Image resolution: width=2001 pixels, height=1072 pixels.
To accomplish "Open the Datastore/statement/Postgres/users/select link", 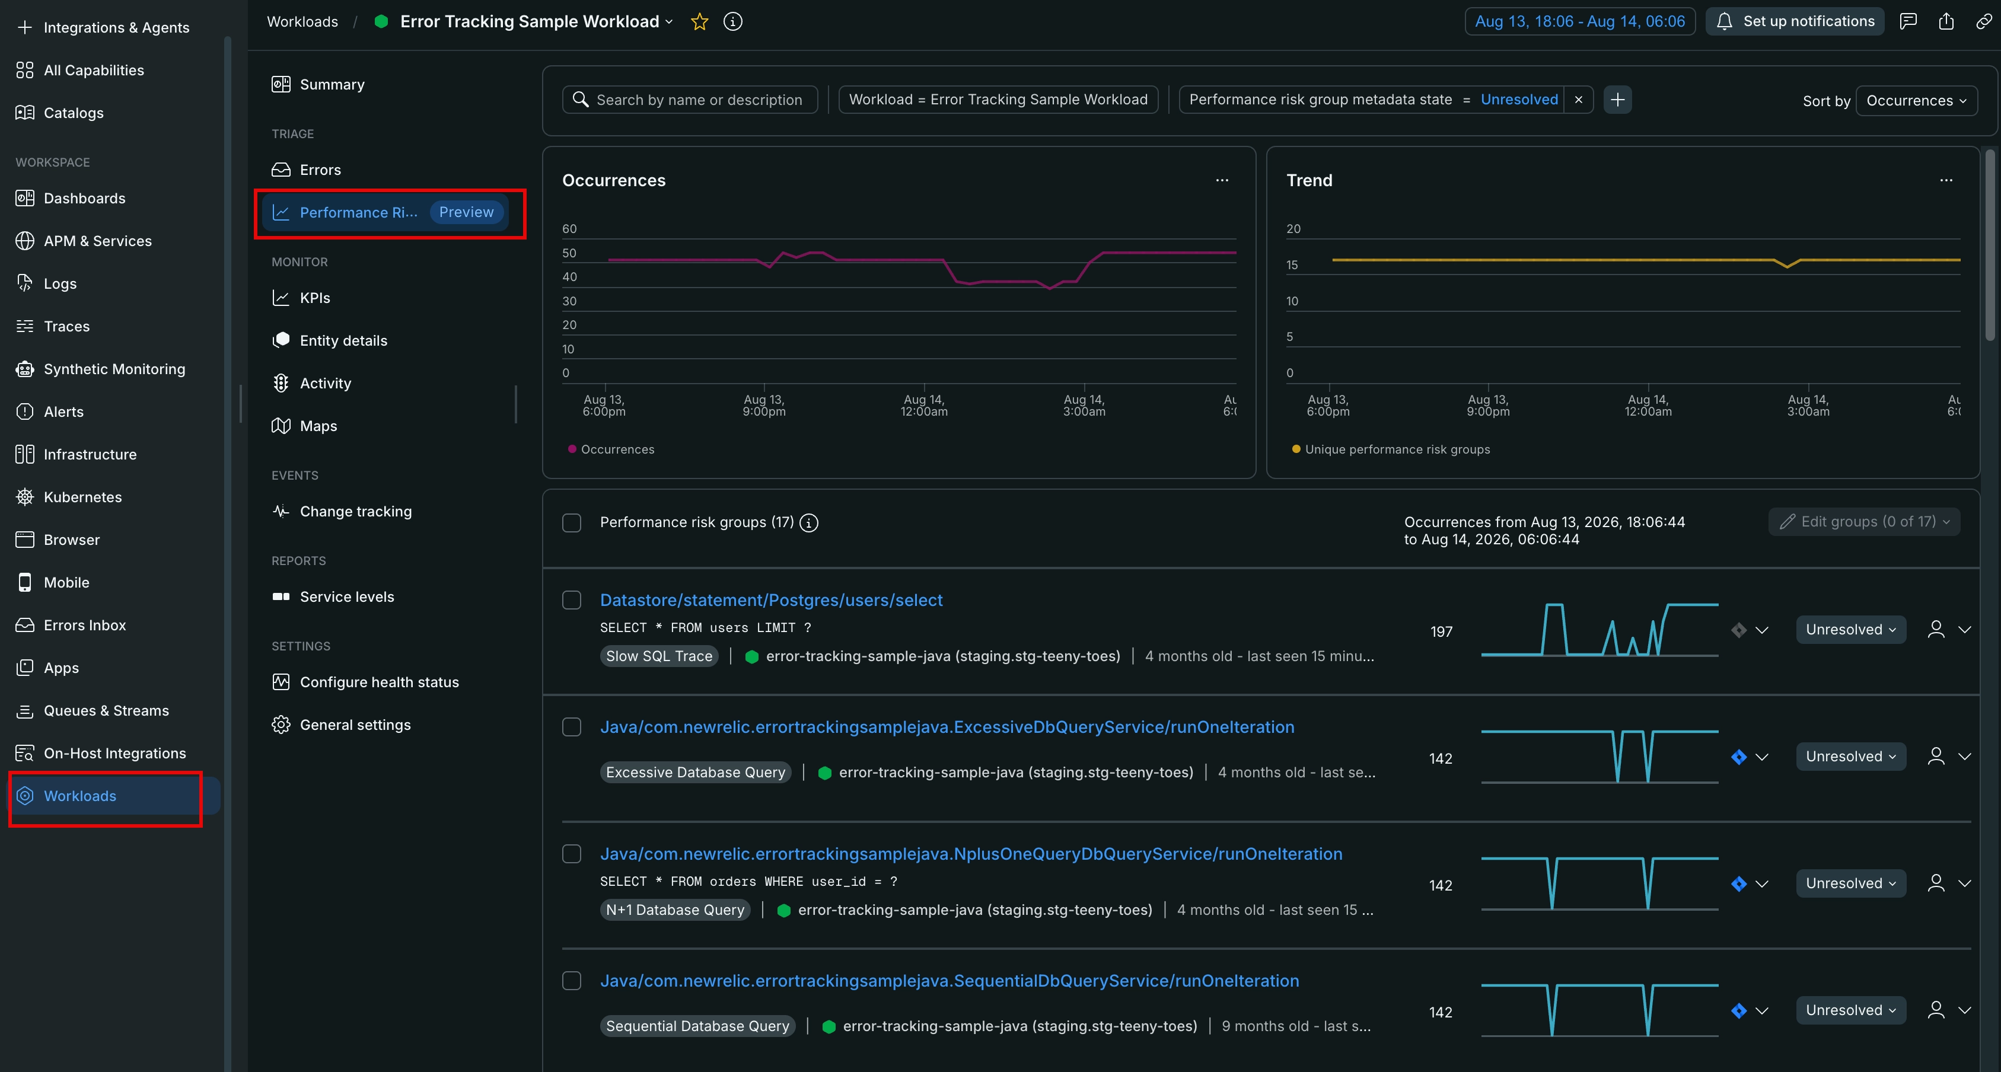I will click(770, 601).
